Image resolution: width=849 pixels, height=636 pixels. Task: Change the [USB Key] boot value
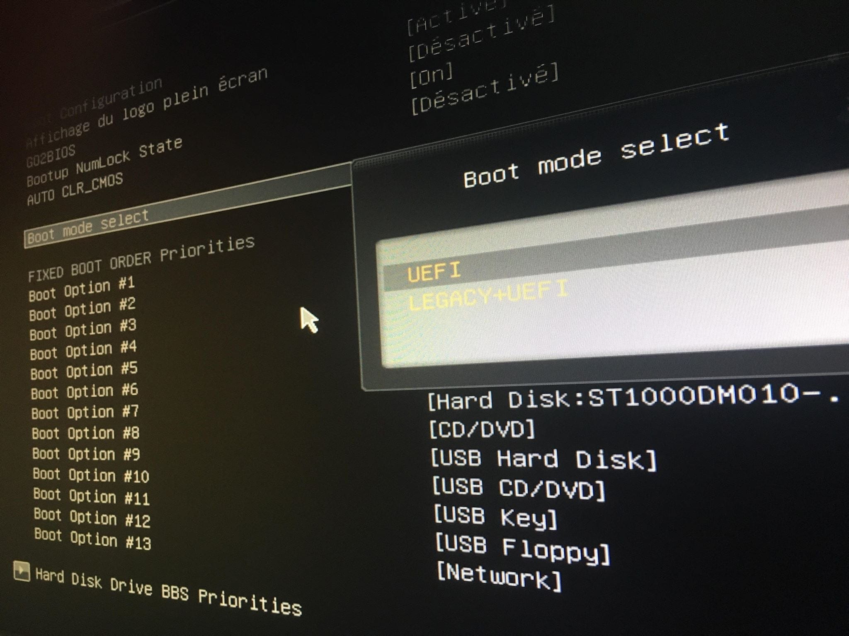click(496, 518)
